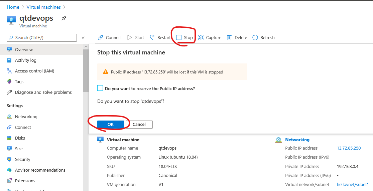Open Overview in the sidebar
Viewport: 373px width, 191px height.
42,49
